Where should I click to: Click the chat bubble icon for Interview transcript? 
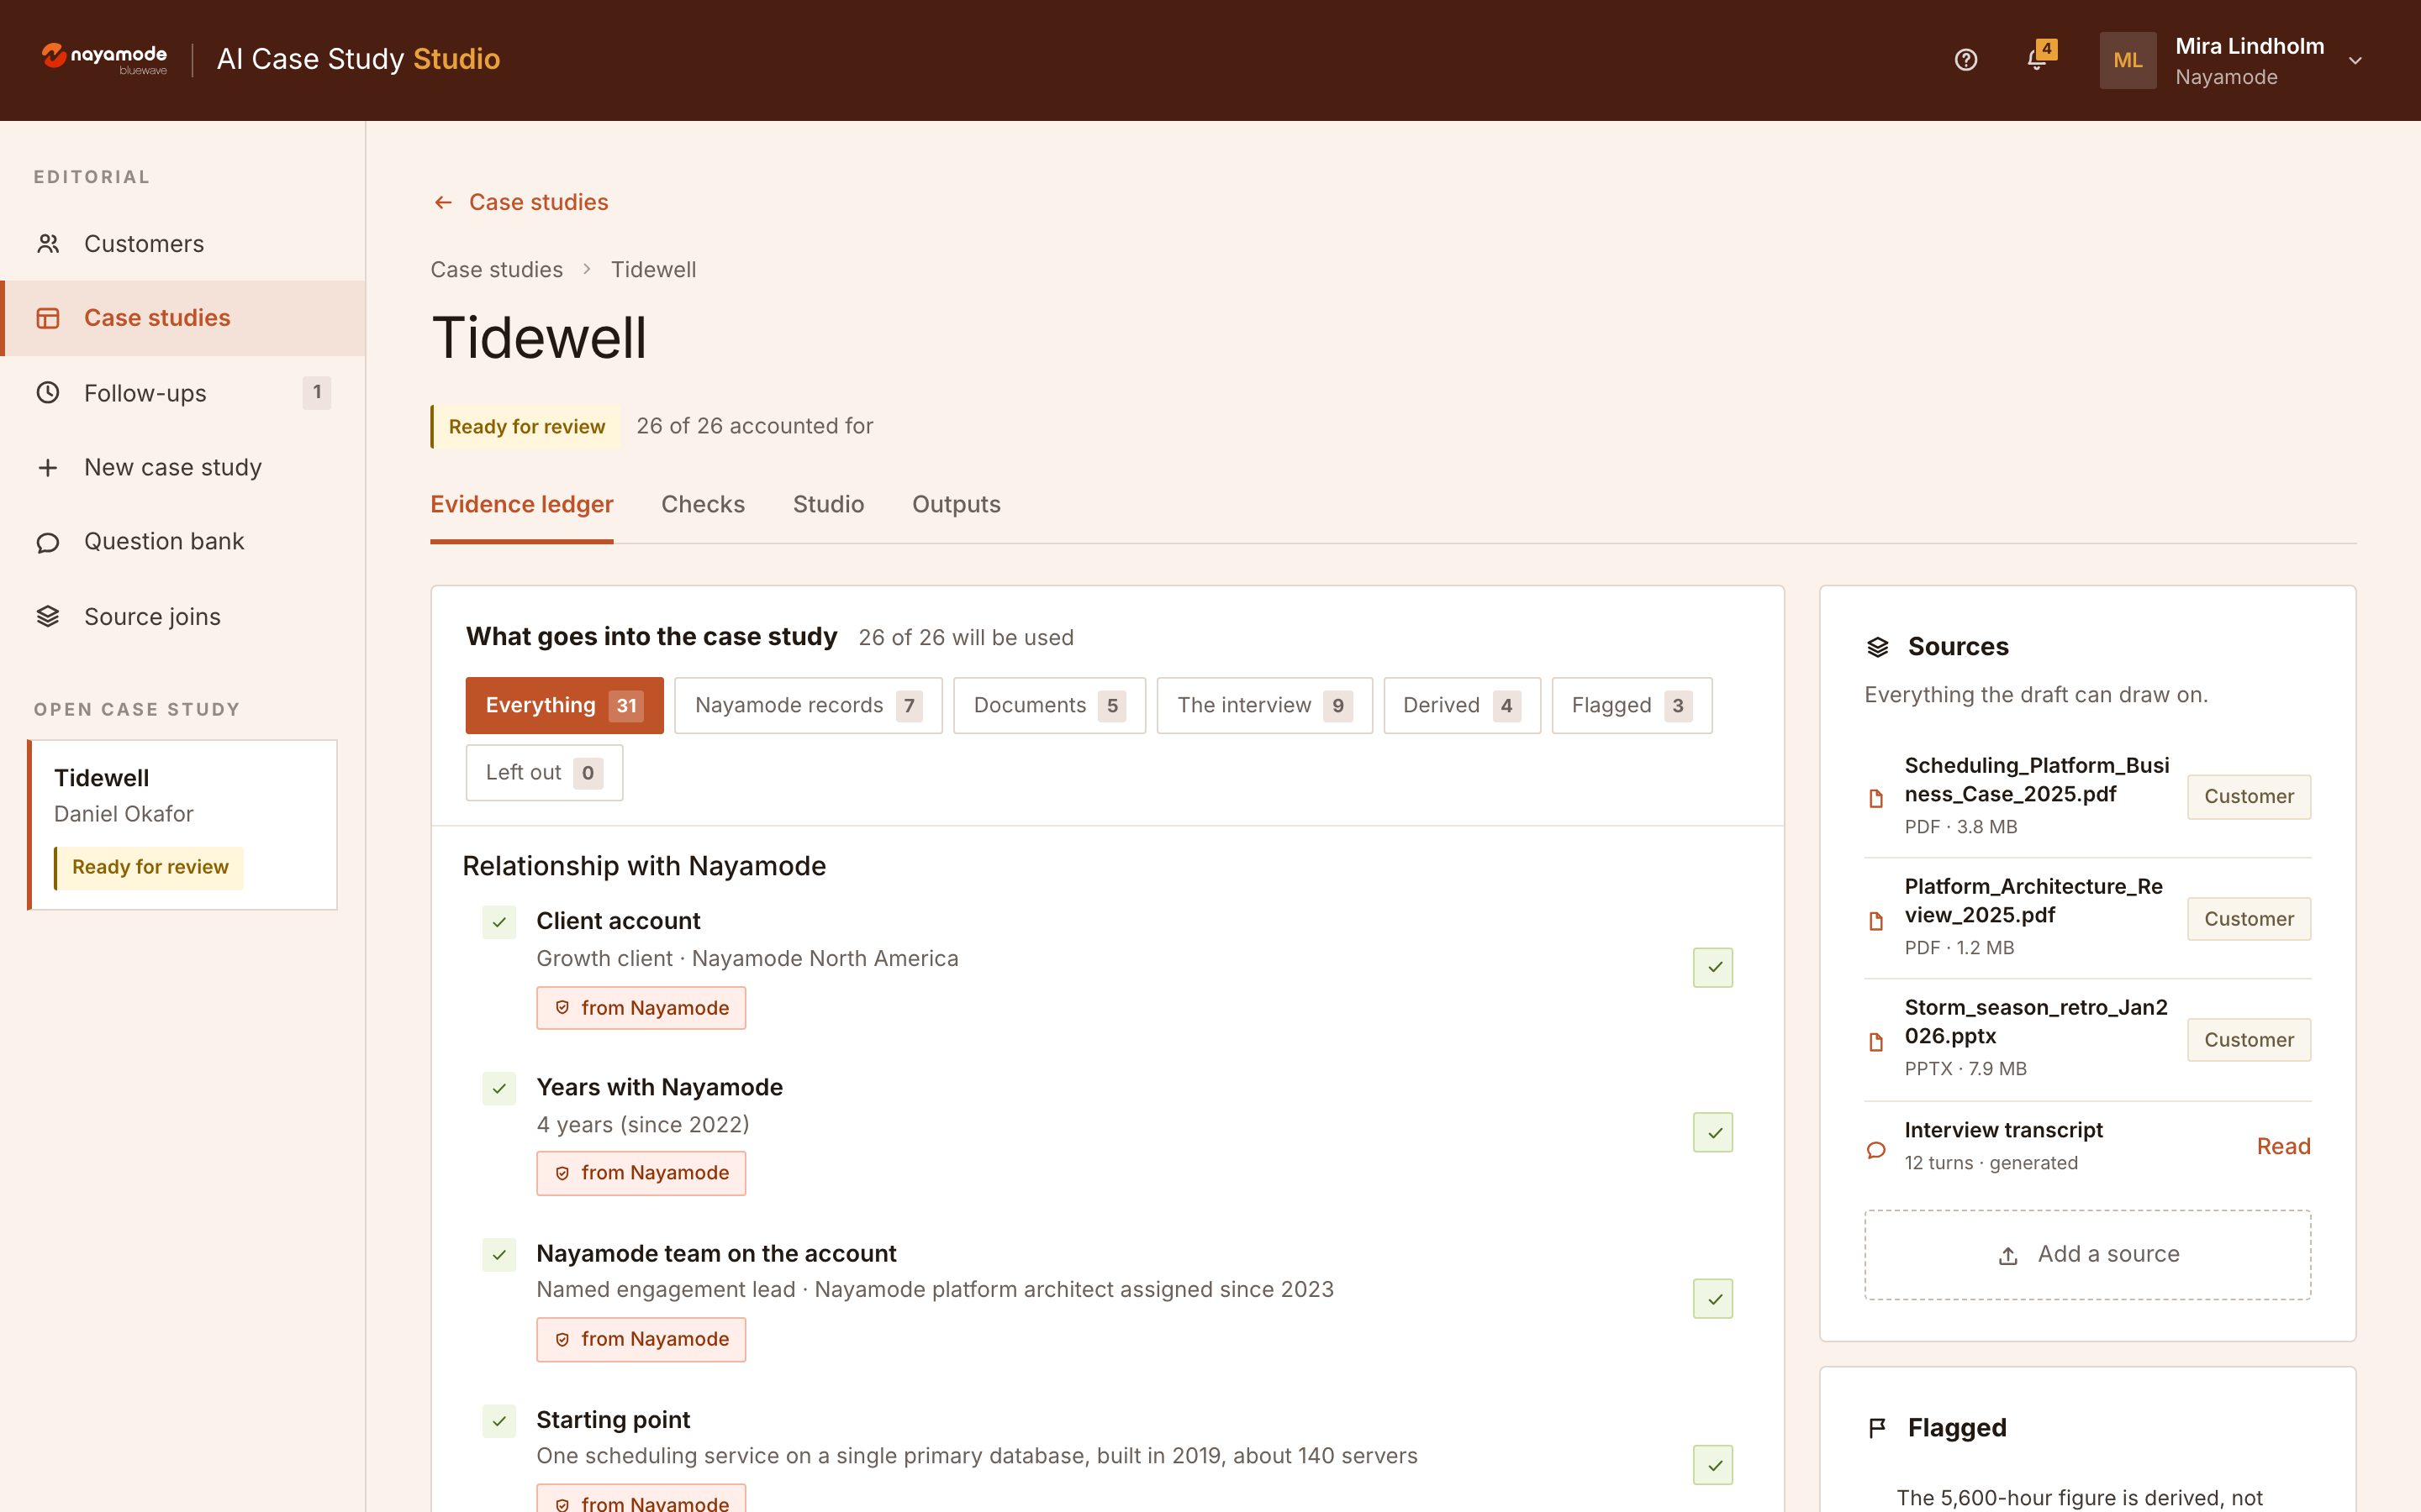tap(1877, 1150)
